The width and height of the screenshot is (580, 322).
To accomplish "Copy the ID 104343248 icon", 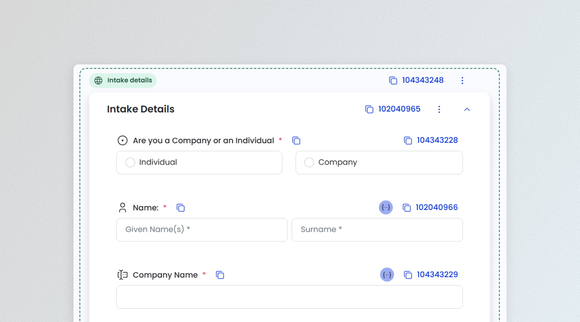I will click(x=393, y=80).
